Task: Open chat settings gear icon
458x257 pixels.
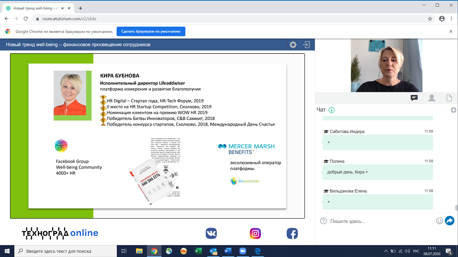Action: [x=453, y=110]
